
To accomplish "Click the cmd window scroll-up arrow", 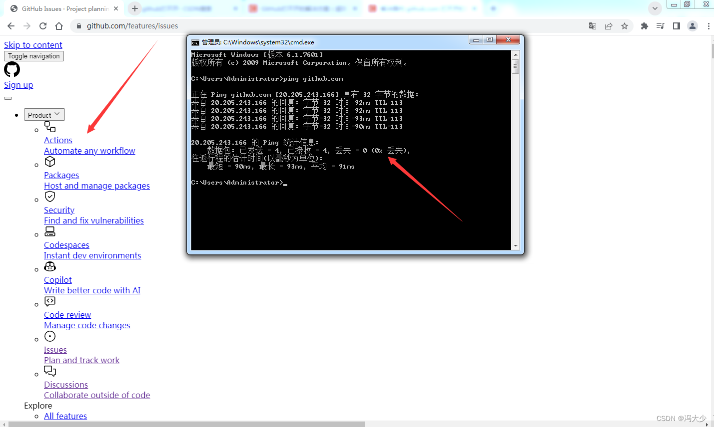I will coord(516,54).
